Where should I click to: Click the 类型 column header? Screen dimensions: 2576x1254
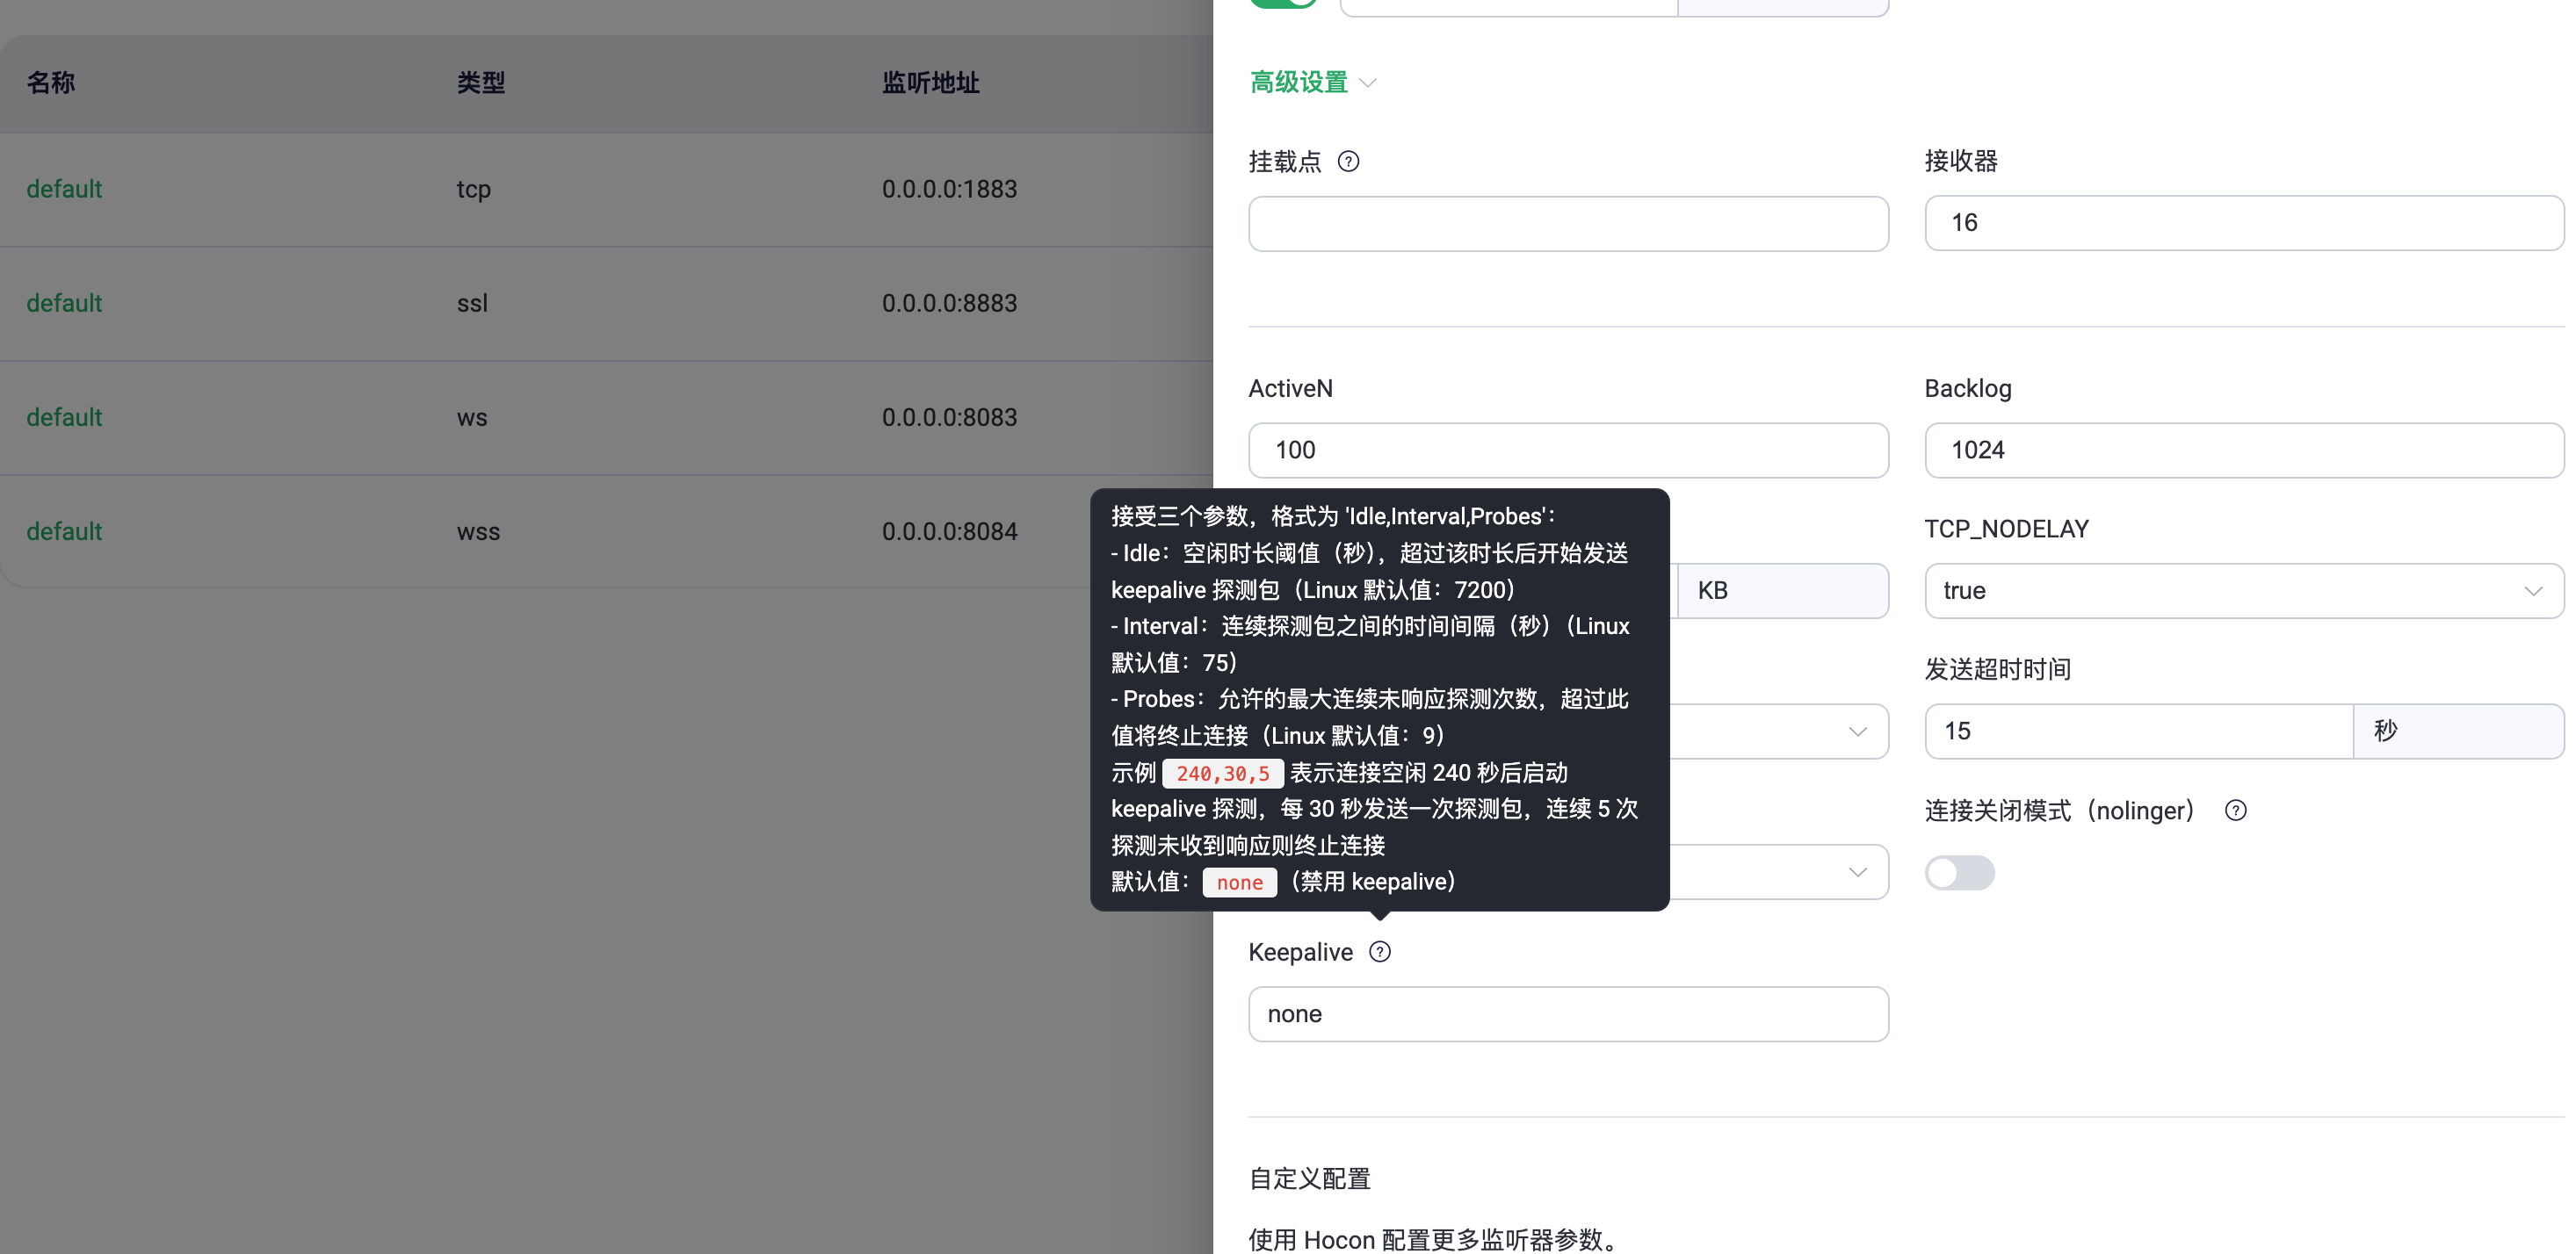(x=481, y=83)
